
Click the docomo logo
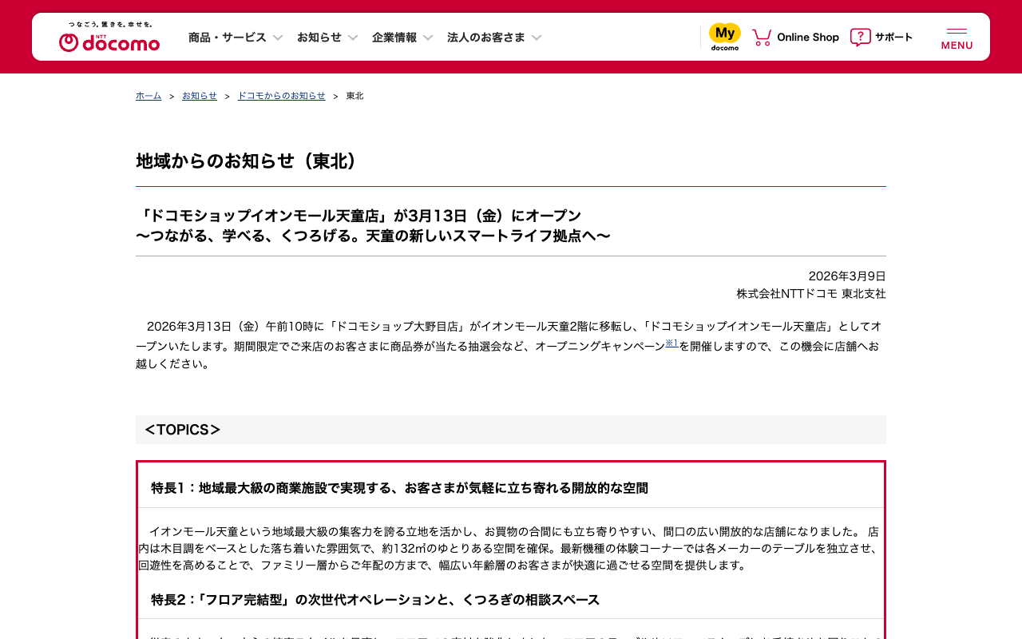point(109,38)
